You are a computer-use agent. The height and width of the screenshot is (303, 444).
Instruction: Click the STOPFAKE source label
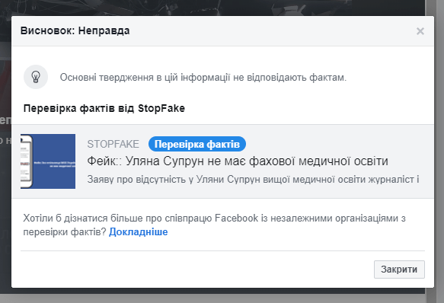[x=113, y=144]
